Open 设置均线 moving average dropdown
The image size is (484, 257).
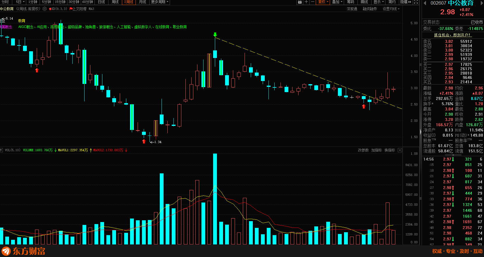391,9
